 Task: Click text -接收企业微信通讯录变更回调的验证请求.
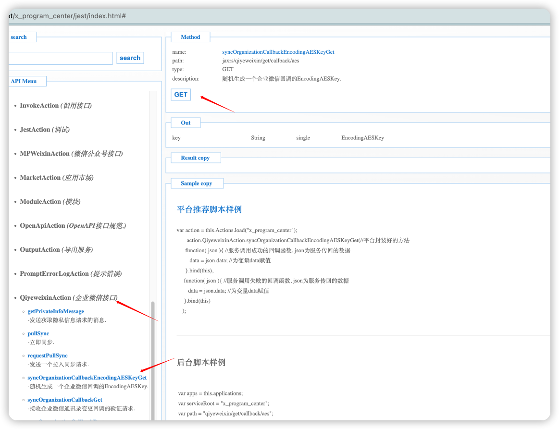tap(81, 408)
